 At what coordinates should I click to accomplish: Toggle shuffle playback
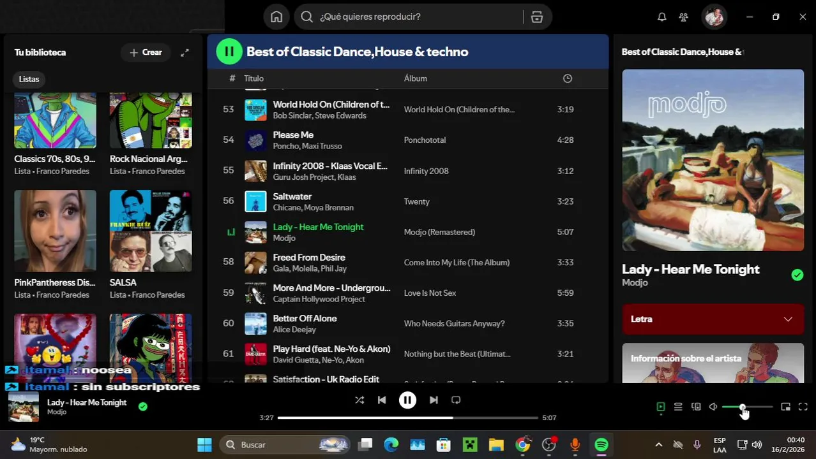click(359, 400)
